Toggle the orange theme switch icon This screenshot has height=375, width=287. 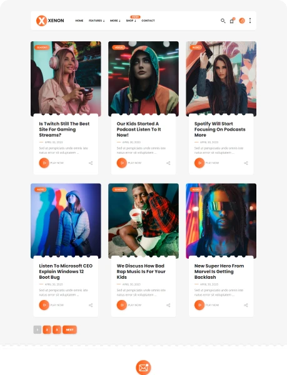pos(242,21)
